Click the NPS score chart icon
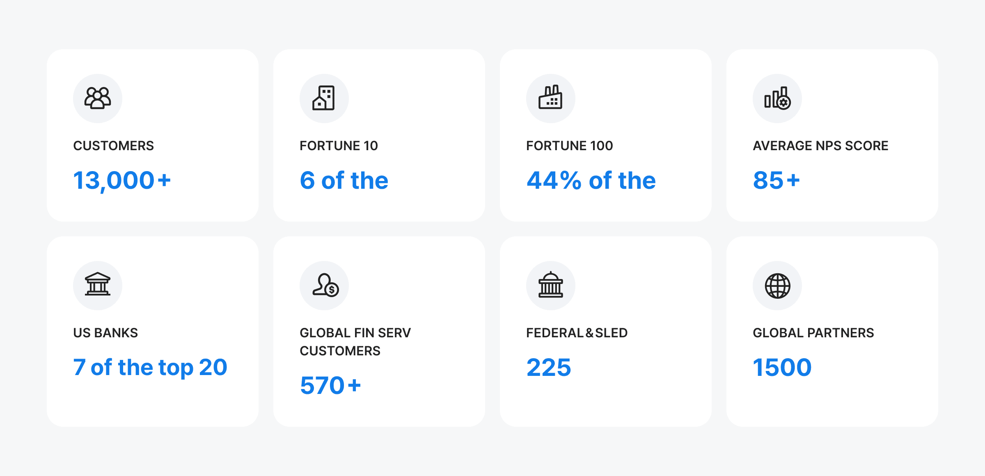The image size is (985, 476). (x=777, y=98)
